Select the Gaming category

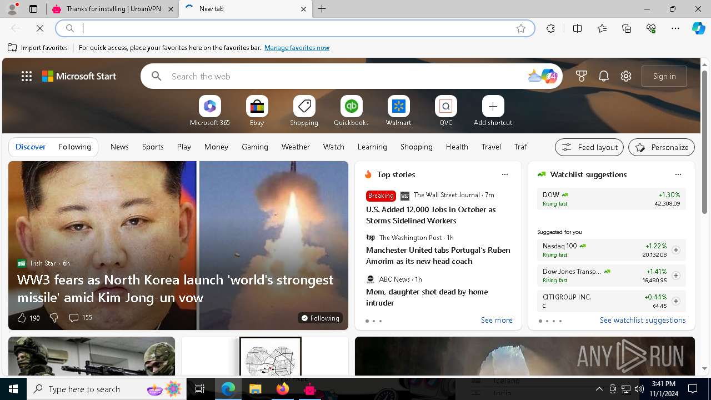255,147
